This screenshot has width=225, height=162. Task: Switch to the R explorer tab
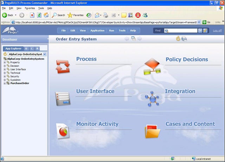pyautogui.click(x=37, y=48)
